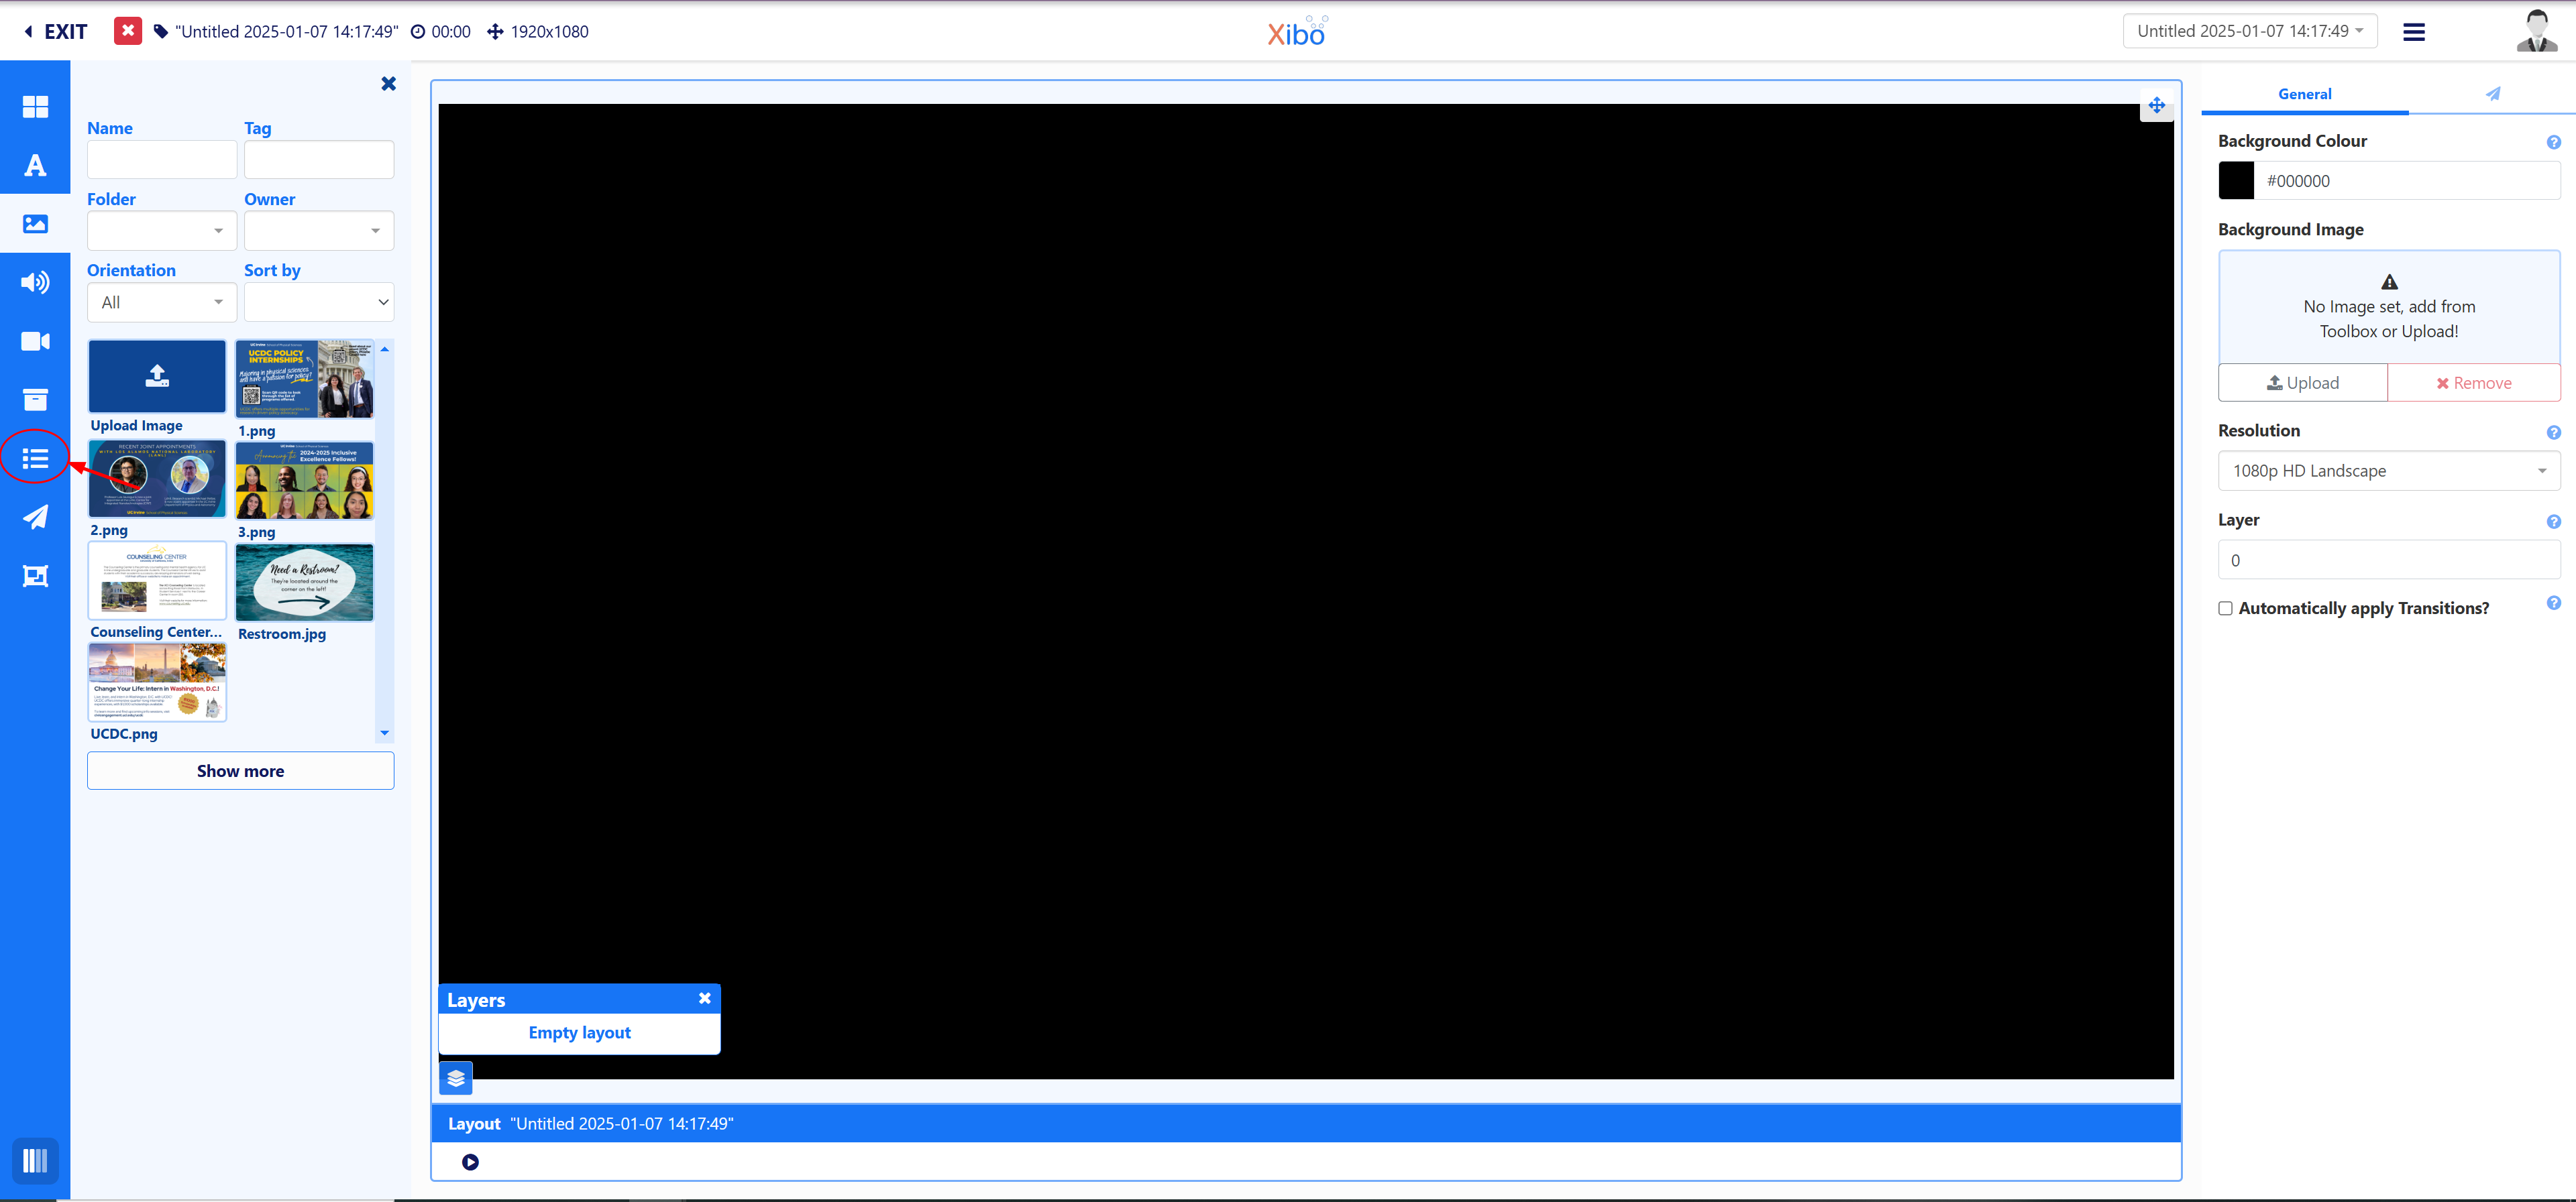
Task: Toggle the bottom sidebar collapse icon
Action: (x=35, y=1160)
